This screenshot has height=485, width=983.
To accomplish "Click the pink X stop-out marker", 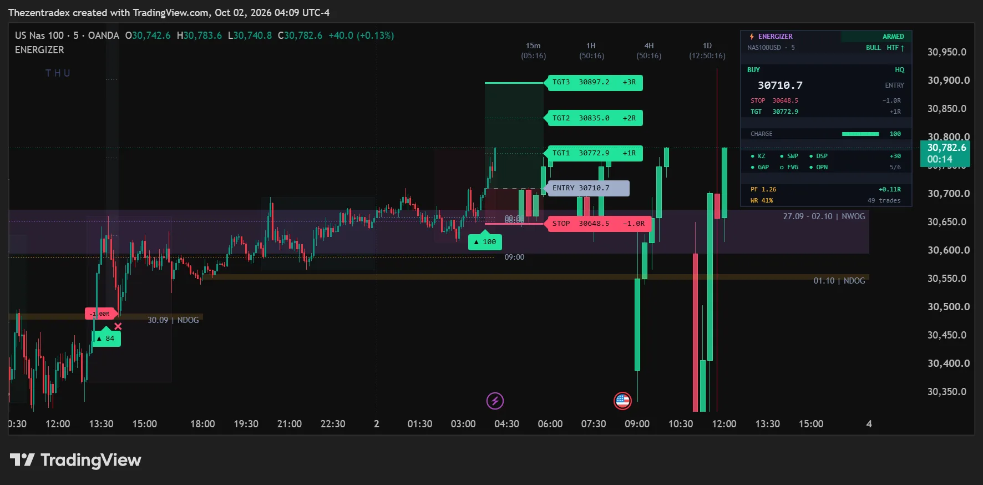I will tap(118, 326).
